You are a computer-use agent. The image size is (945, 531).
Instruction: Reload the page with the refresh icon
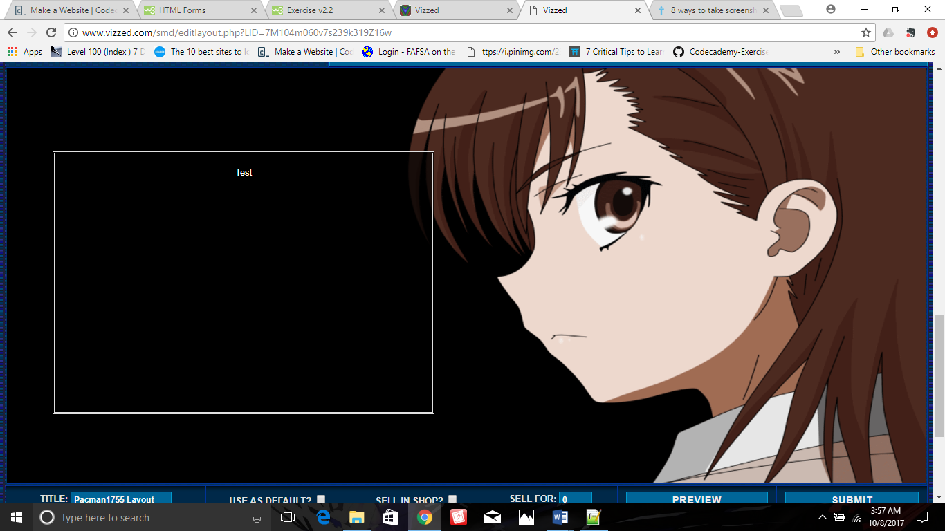pyautogui.click(x=51, y=32)
